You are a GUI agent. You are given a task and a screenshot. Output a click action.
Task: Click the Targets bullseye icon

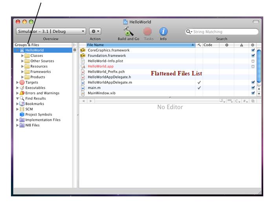point(22,82)
